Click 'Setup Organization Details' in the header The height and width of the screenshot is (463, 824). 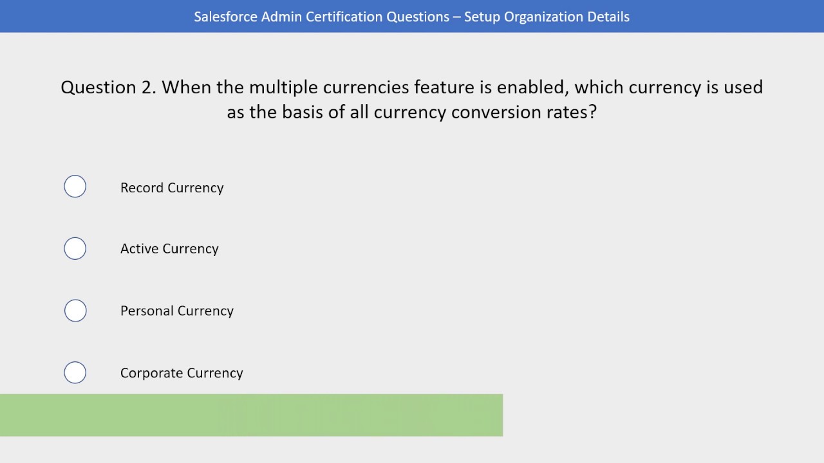(x=547, y=17)
